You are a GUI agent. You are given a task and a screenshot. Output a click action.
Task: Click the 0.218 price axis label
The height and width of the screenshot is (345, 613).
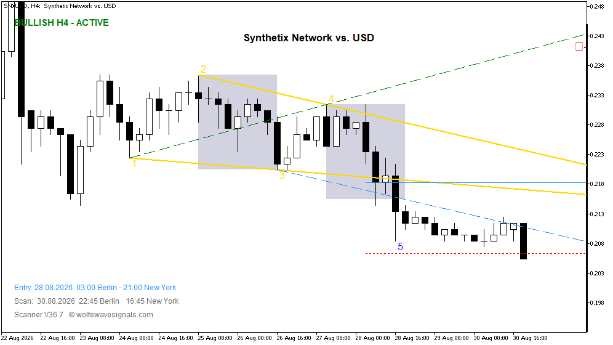coord(596,184)
